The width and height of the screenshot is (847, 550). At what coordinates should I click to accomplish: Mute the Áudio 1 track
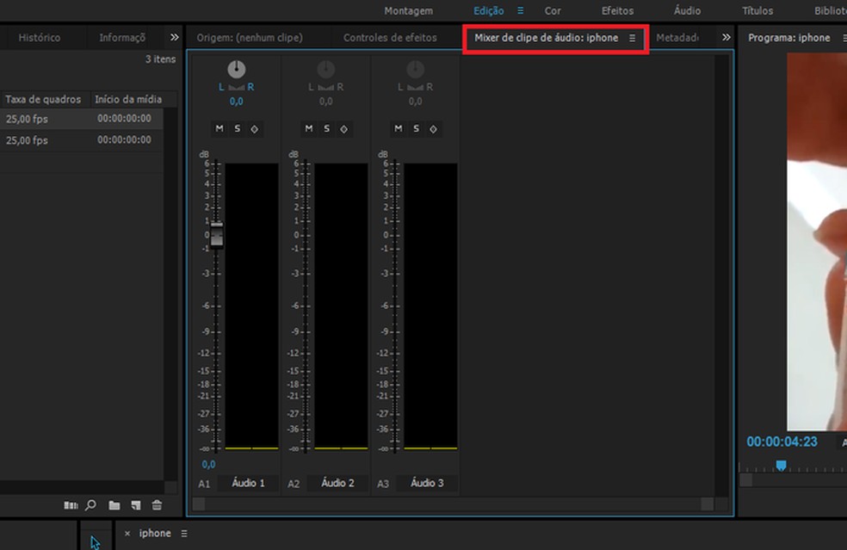(219, 128)
